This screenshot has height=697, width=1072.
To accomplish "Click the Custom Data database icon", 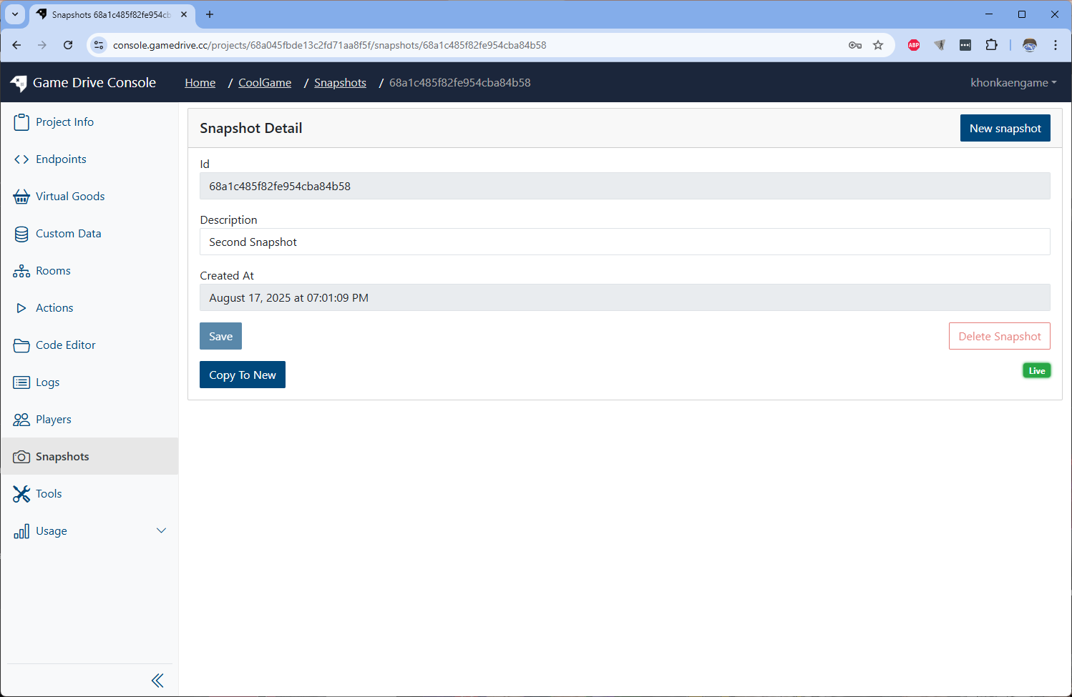I will [21, 234].
